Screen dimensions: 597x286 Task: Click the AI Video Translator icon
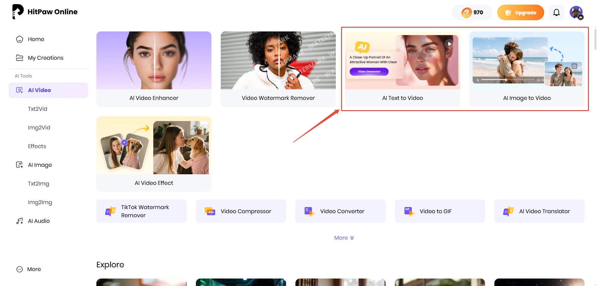[509, 211]
